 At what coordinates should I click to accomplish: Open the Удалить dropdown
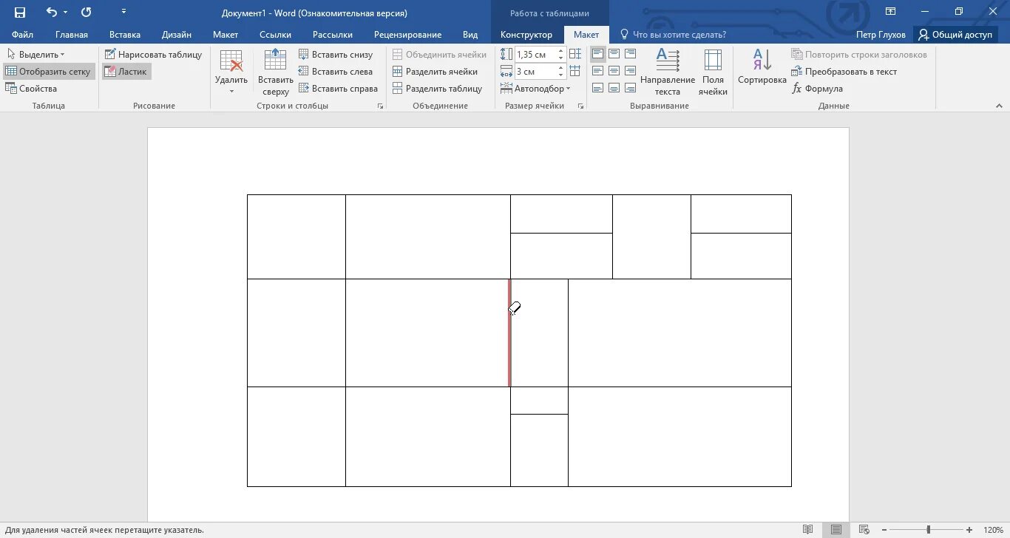[x=231, y=72]
